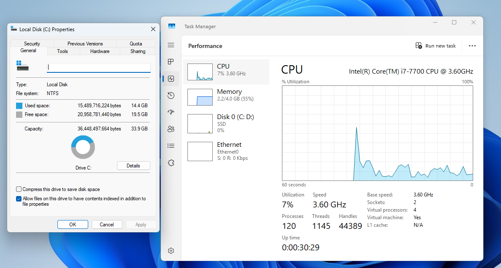Select the General tab
Screen dimensions: 501x268
28,50
